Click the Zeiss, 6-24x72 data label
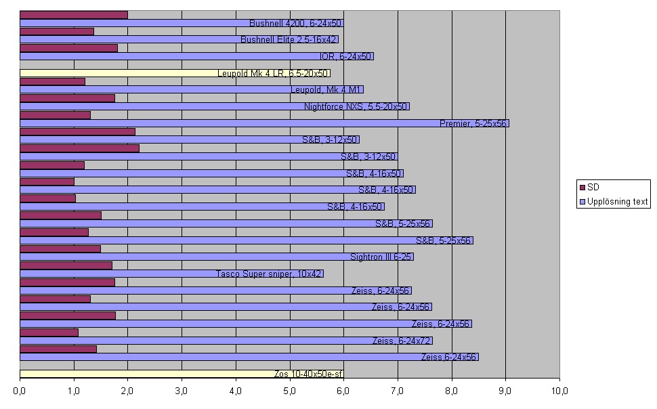The image size is (657, 409). tap(402, 341)
